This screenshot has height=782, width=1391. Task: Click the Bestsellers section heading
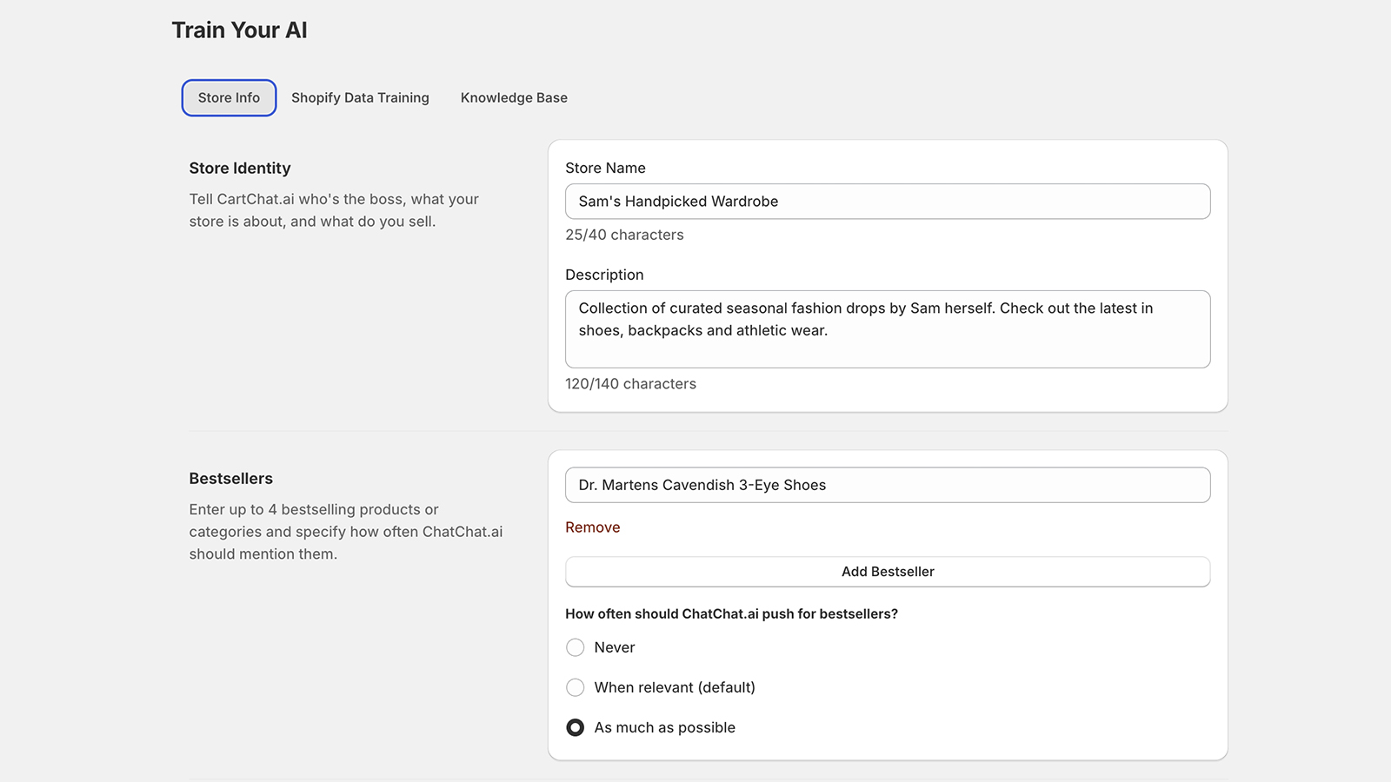[230, 479]
